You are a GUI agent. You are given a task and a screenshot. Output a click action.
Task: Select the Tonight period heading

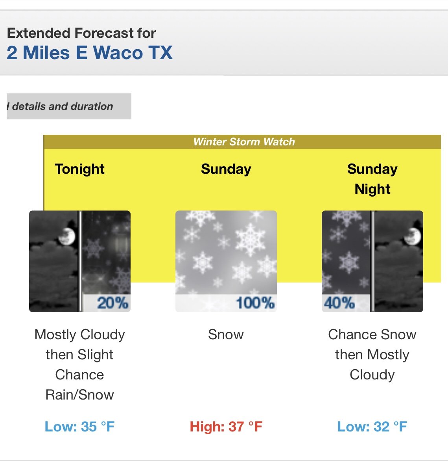[79, 169]
